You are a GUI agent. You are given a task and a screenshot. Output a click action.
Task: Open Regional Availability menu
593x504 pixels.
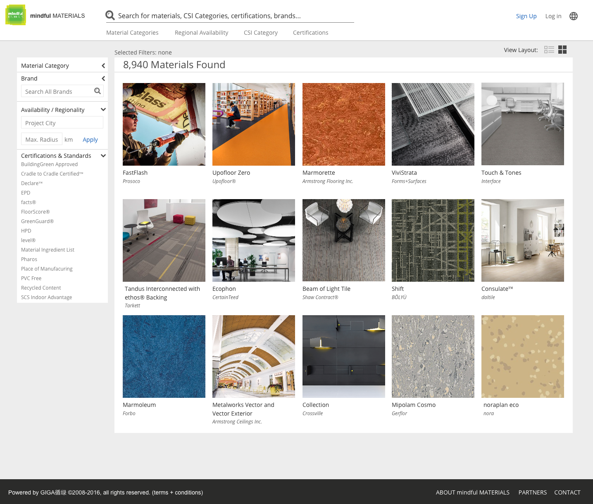(201, 33)
